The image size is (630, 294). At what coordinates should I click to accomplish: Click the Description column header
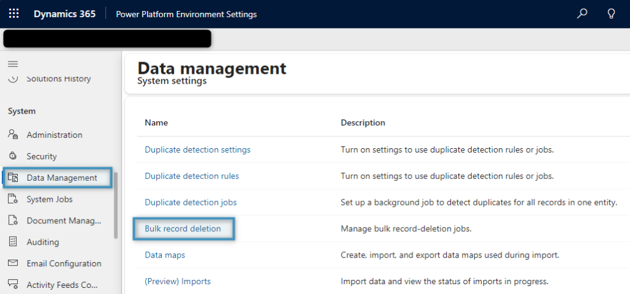[363, 122]
